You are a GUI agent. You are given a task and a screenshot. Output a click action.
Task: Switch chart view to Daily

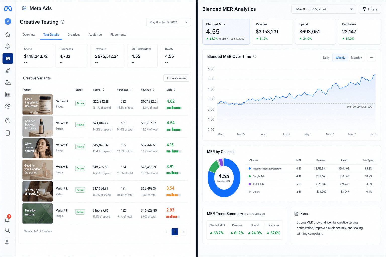(x=326, y=58)
